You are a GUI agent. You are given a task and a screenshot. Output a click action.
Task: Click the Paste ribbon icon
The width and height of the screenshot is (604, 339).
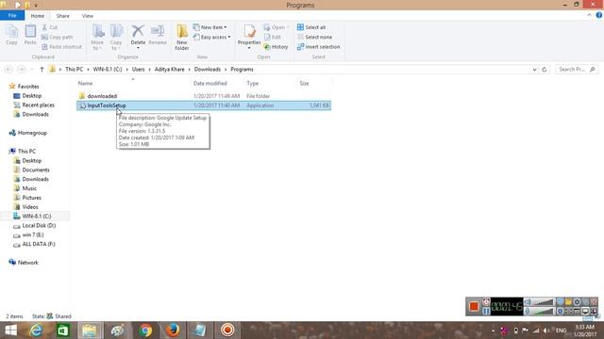(30, 35)
